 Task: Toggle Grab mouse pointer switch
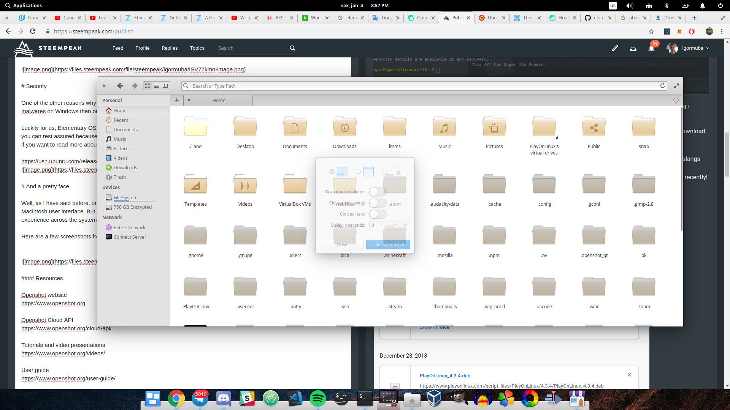point(378,192)
